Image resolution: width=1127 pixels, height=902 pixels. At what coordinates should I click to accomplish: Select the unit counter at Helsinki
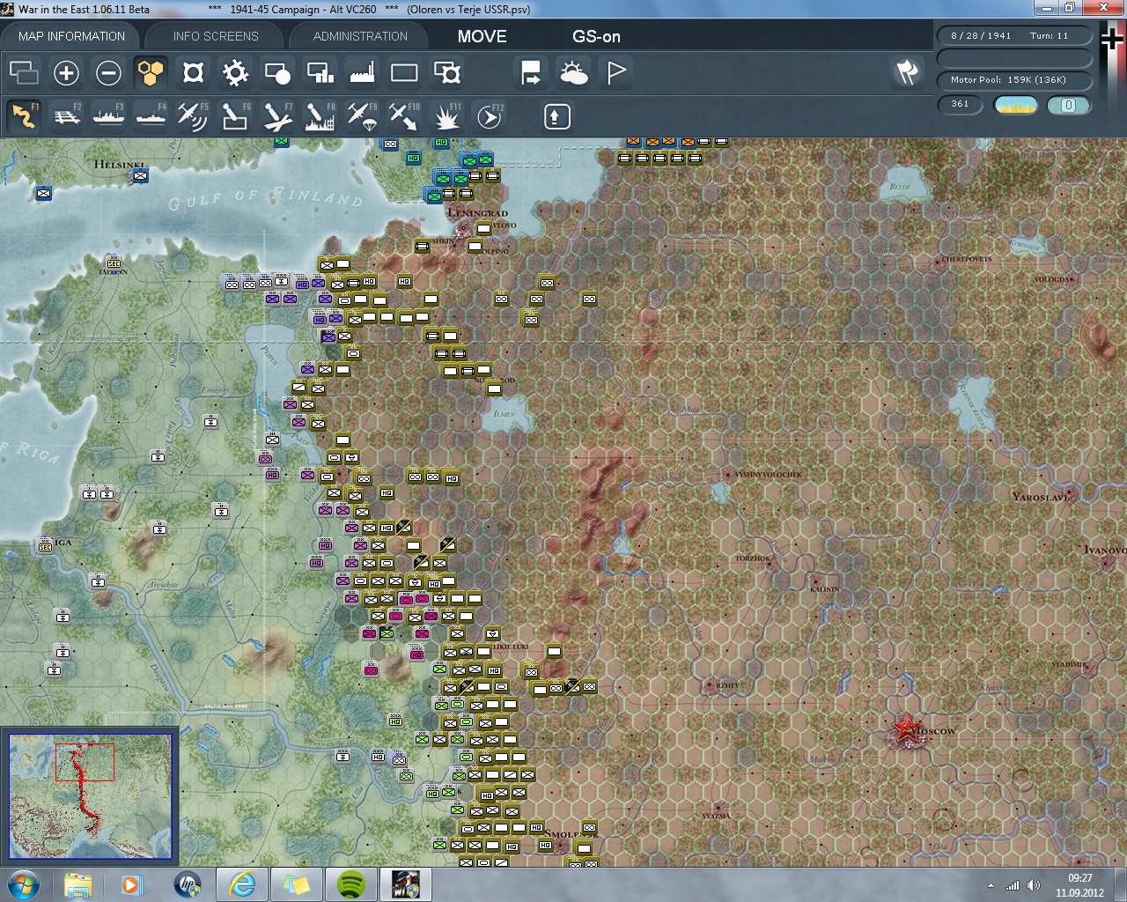(x=139, y=175)
